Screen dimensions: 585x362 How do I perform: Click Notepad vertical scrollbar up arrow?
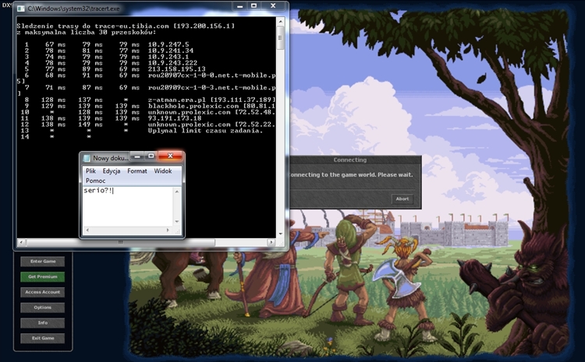coord(177,191)
